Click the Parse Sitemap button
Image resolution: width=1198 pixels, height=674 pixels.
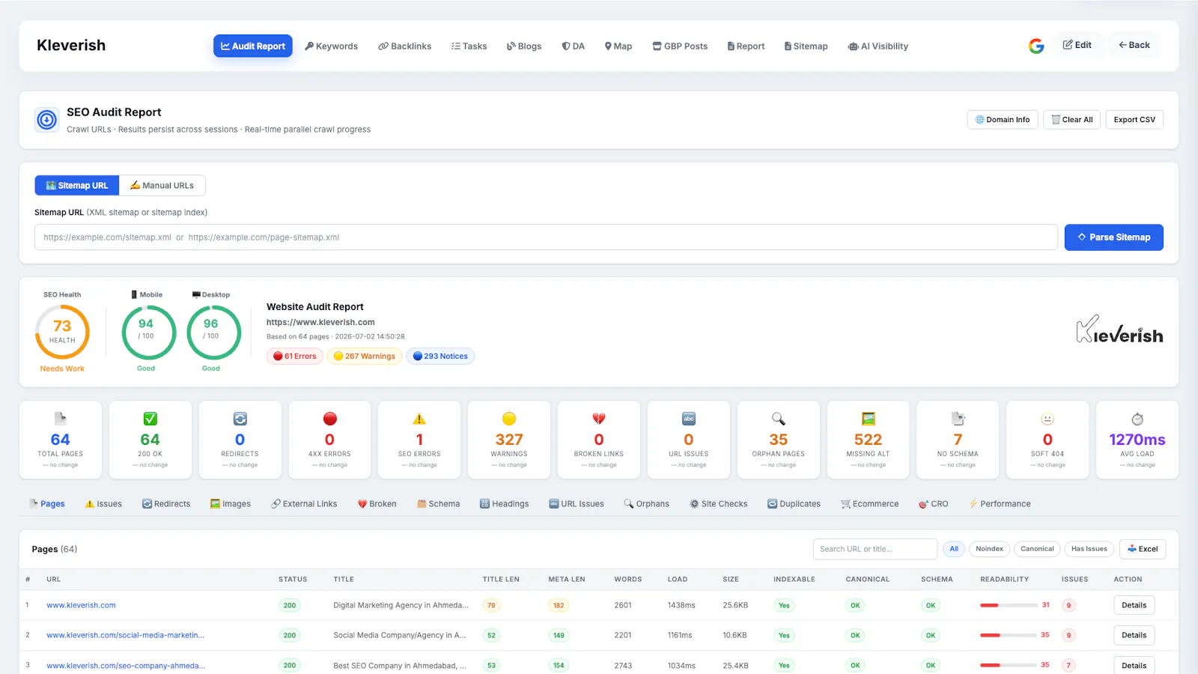[1114, 237]
